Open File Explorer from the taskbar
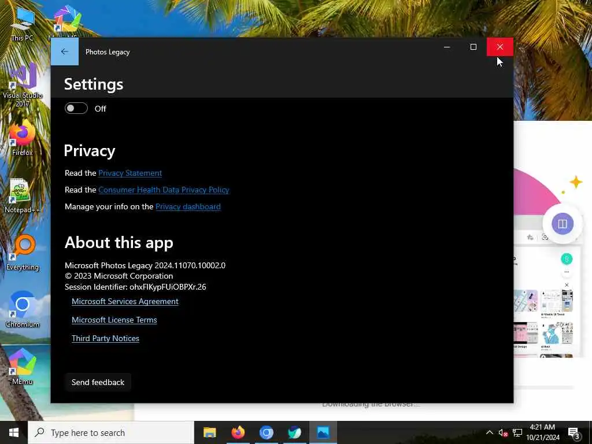 pyautogui.click(x=209, y=432)
